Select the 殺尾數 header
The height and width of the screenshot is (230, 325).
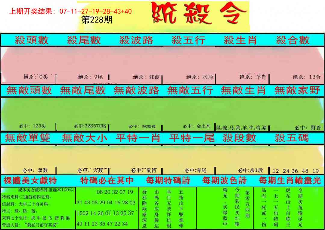[x=84, y=40]
